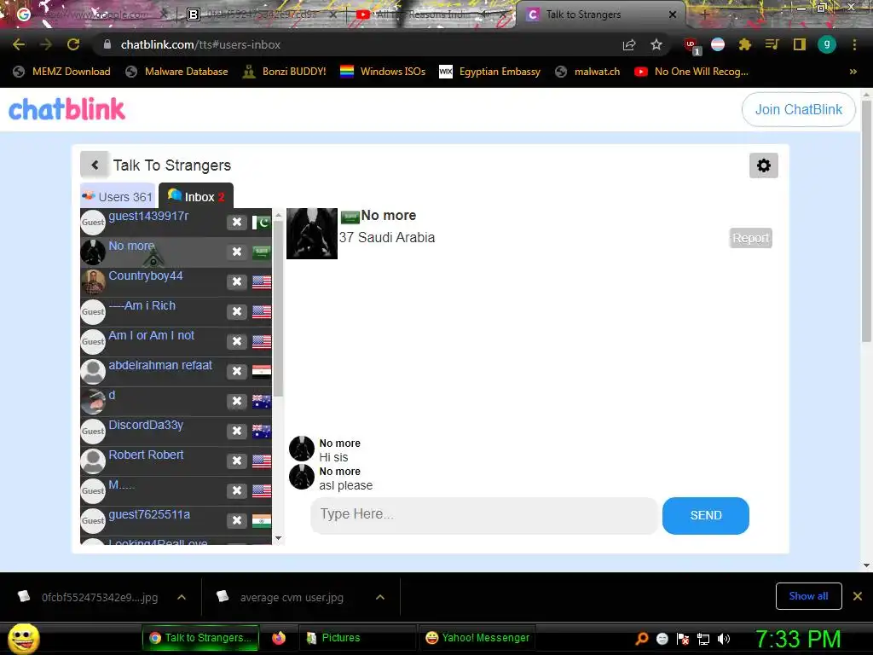Click the India flag next to guest7625511a

[x=261, y=521]
